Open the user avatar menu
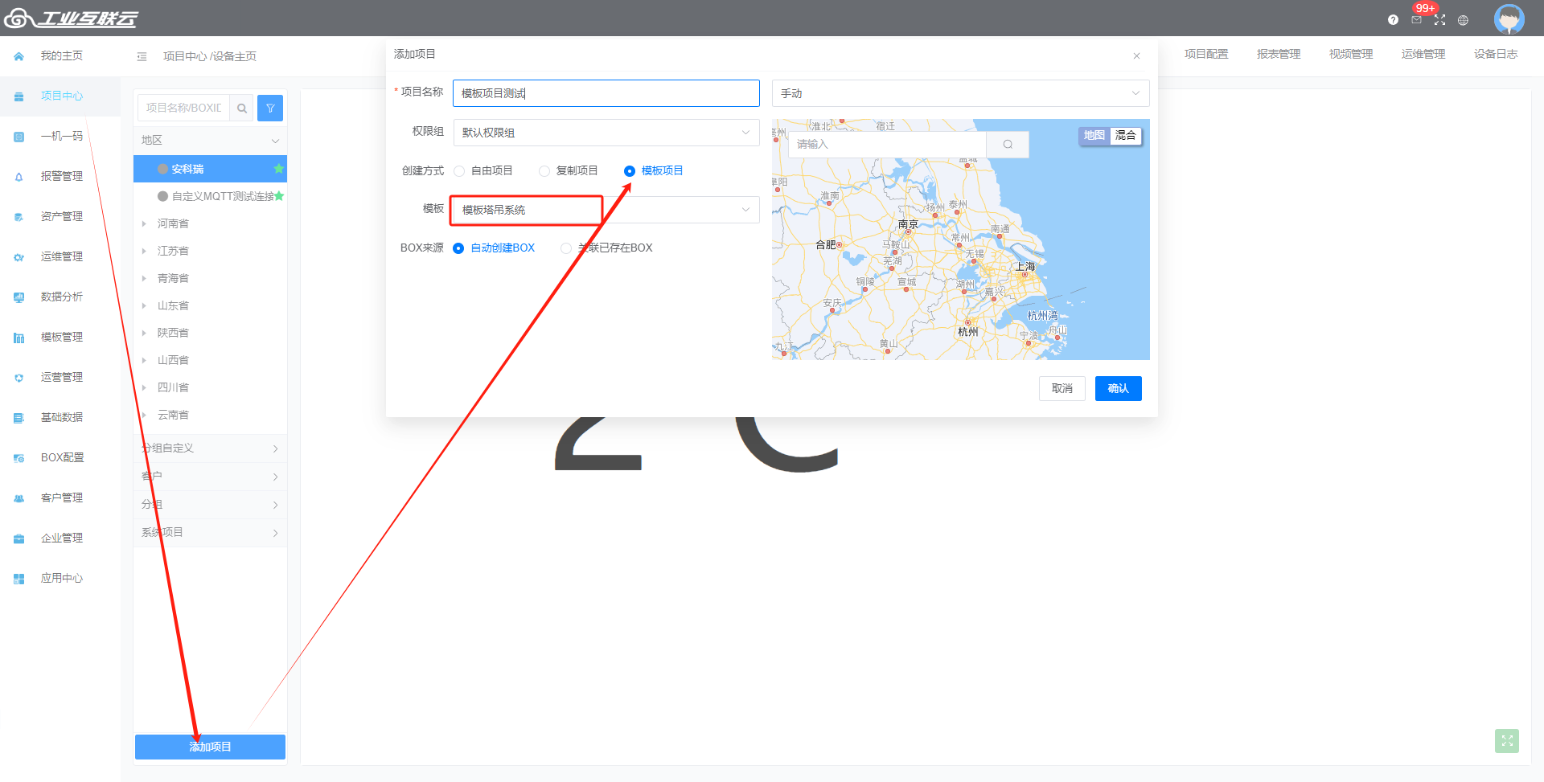The image size is (1544, 782). pos(1509,18)
